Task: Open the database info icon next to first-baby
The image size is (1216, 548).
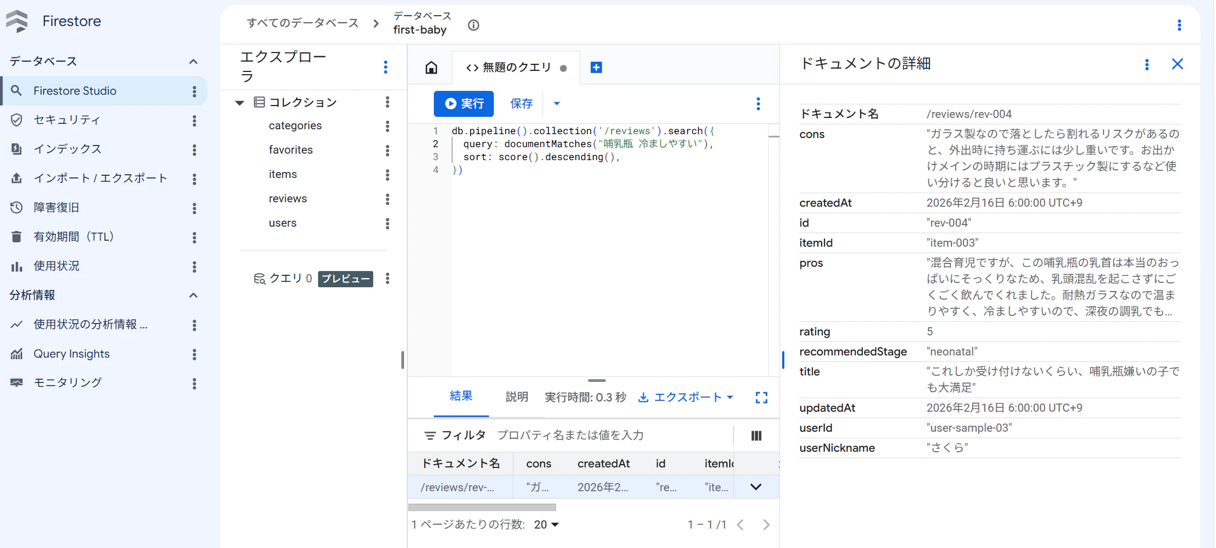Action: coord(473,25)
